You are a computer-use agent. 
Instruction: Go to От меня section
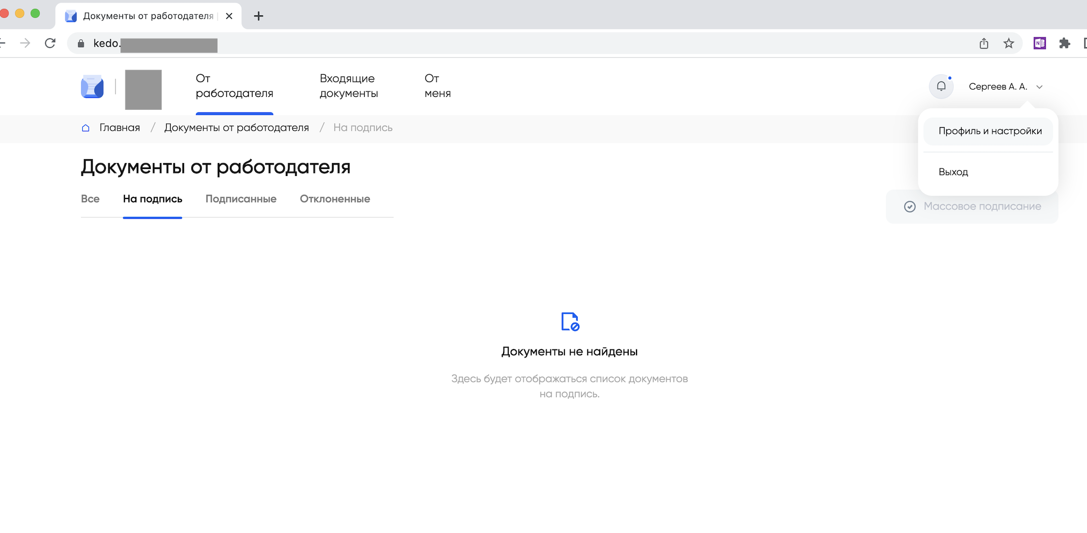click(x=437, y=86)
